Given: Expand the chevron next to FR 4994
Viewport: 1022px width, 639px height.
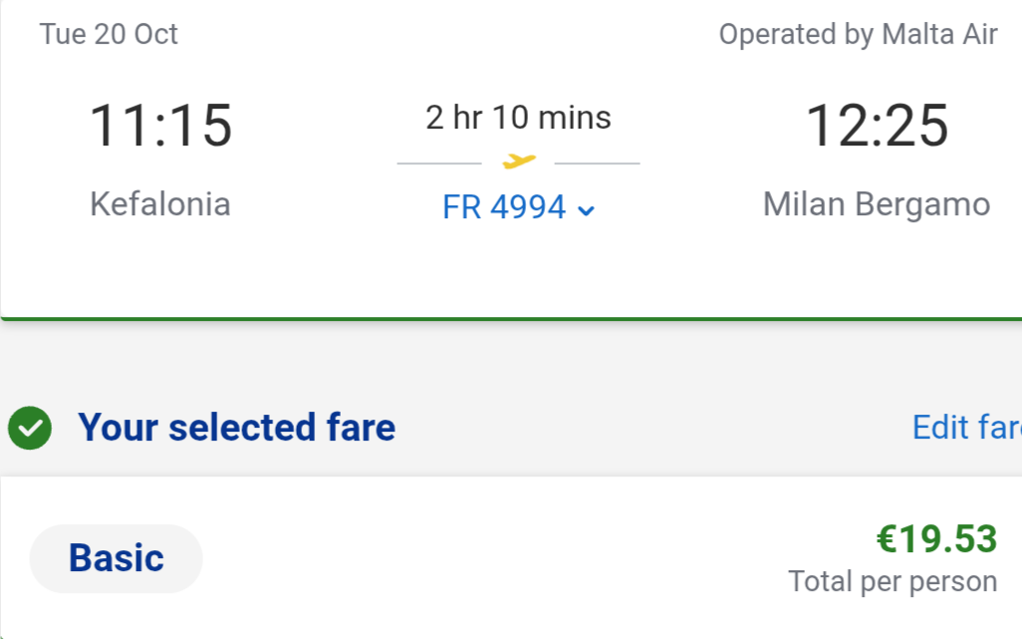Looking at the screenshot, I should pos(586,210).
